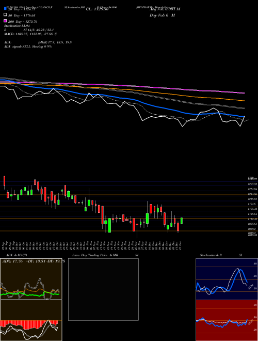The width and height of the screenshot is (258, 341).
Task: Click the red MACD histogram panel
Action: (x=31, y=320)
